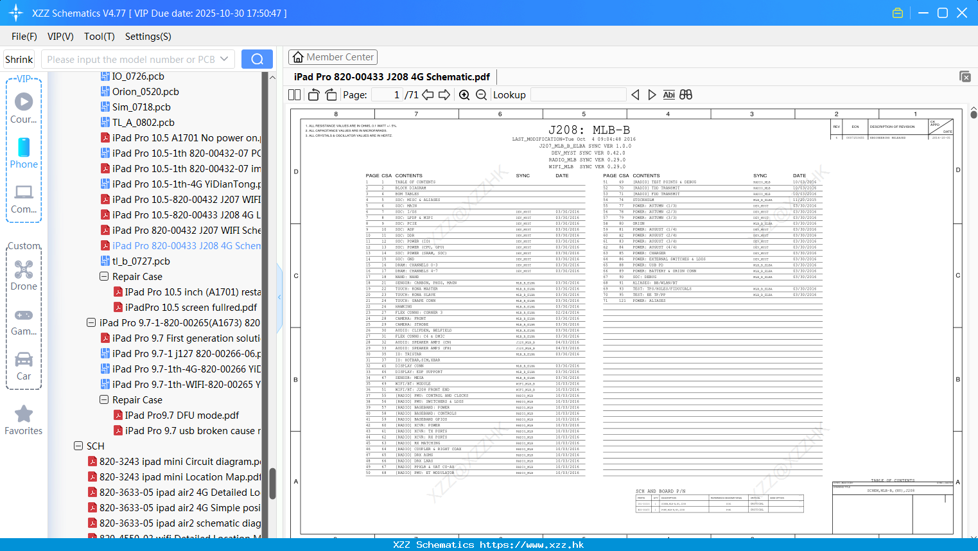Viewport: 978px width, 551px height.
Task: Click the detach window icon beside the PDF tab
Action: point(965,76)
